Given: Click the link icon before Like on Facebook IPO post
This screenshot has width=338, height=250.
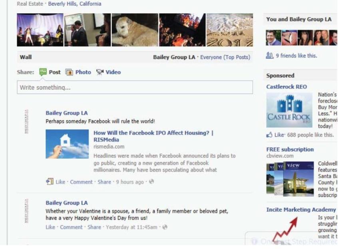Looking at the screenshot, I should coord(50,181).
